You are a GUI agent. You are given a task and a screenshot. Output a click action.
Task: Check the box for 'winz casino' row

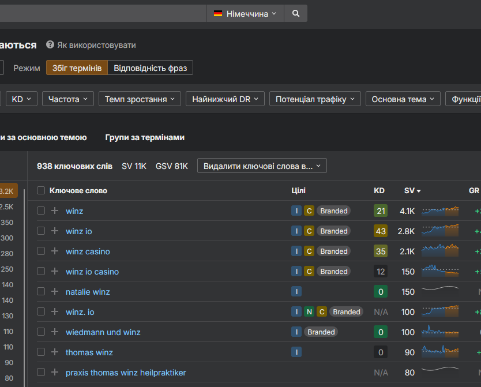coord(41,251)
